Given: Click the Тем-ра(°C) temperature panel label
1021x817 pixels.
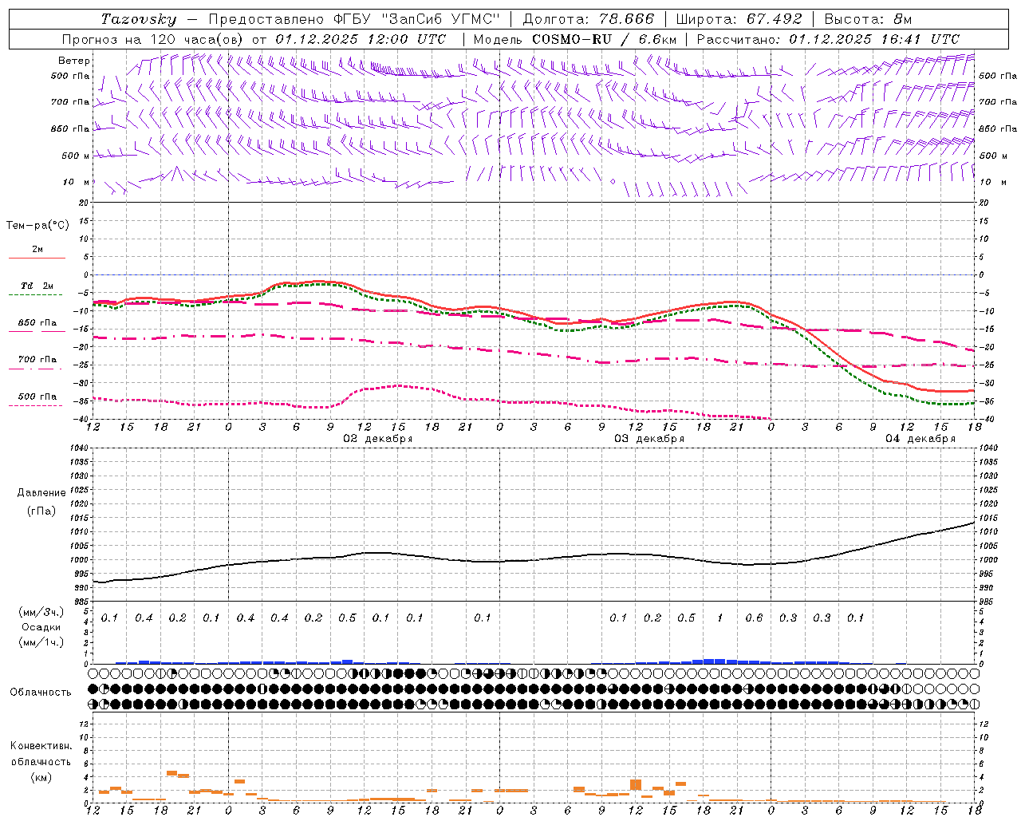Looking at the screenshot, I should (37, 226).
